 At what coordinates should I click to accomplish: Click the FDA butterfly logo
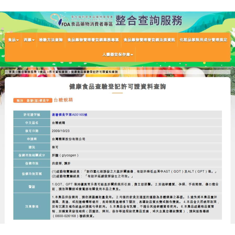coord(59,20)
